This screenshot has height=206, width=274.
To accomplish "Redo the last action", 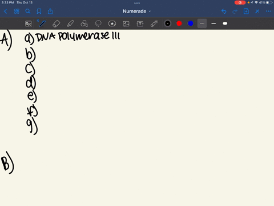I will tap(235, 11).
